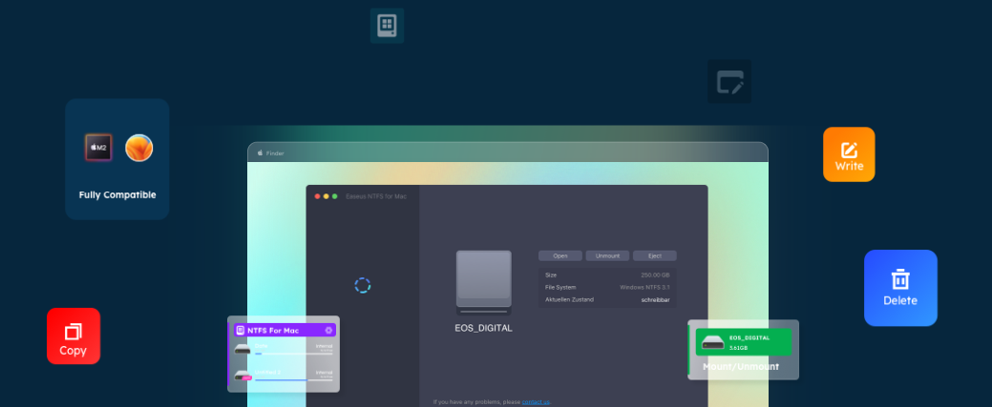
Task: Click the red Copy tile
Action: (x=74, y=336)
